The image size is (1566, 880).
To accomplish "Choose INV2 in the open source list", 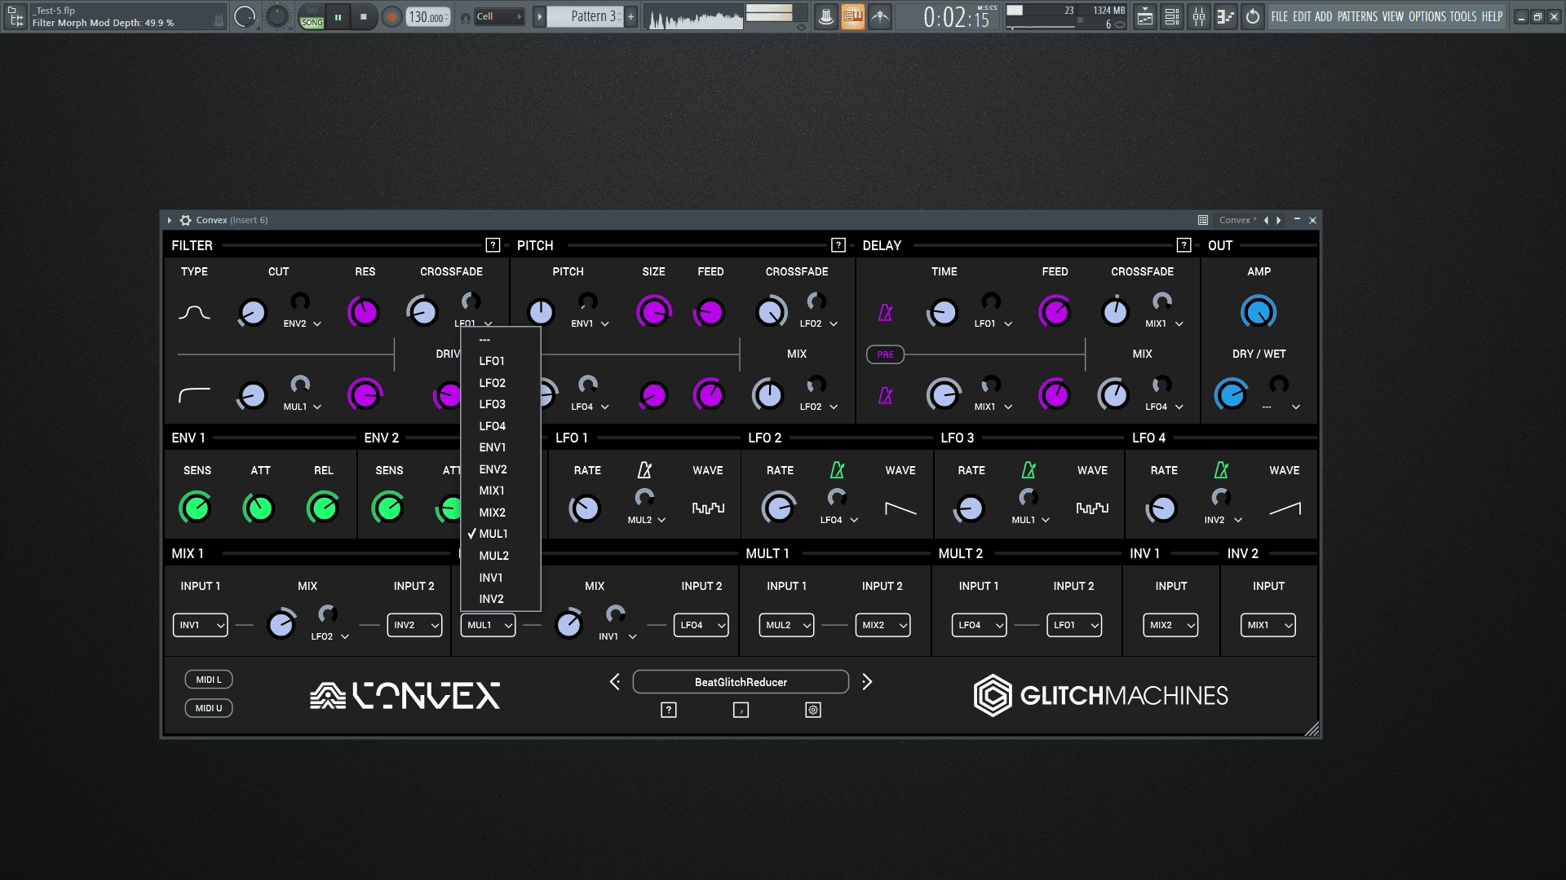I will point(500,599).
